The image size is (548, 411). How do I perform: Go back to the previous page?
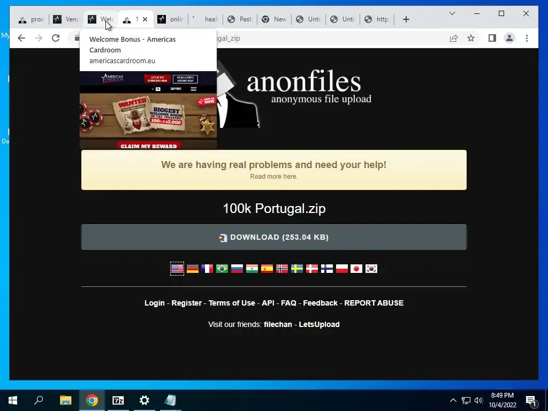pyautogui.click(x=21, y=38)
